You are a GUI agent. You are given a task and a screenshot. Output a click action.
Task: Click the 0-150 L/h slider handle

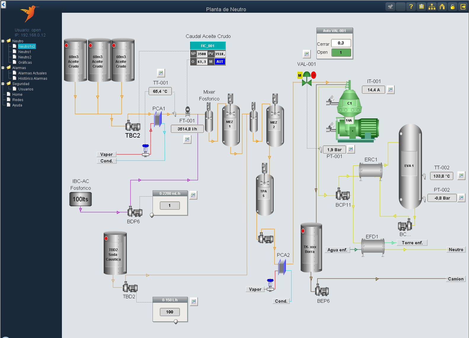pos(176,322)
